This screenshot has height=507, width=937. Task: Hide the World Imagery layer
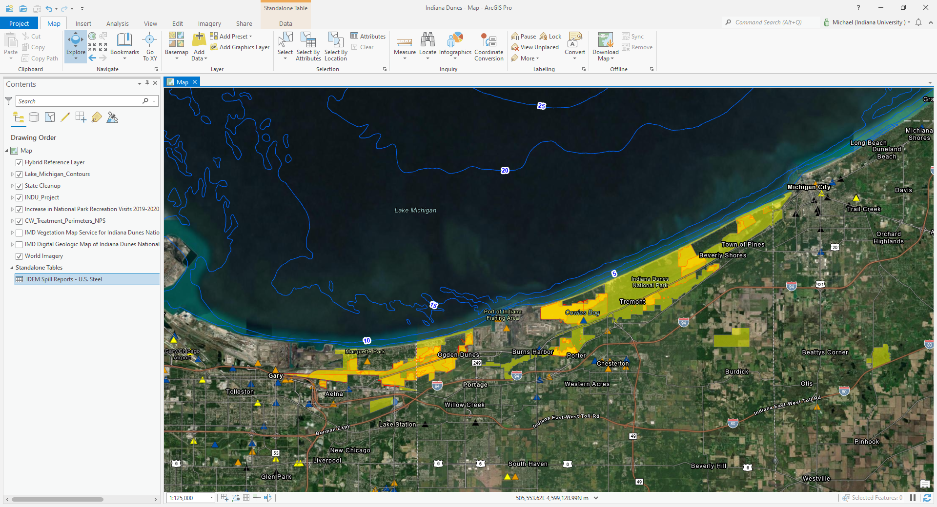(x=19, y=256)
